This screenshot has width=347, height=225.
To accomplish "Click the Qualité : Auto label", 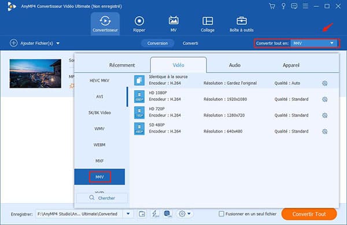I will pos(287,83).
